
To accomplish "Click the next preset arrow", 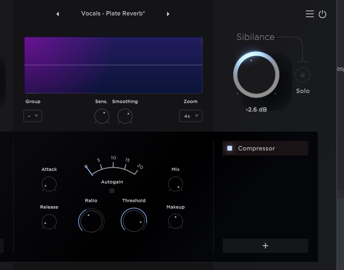I will (168, 14).
